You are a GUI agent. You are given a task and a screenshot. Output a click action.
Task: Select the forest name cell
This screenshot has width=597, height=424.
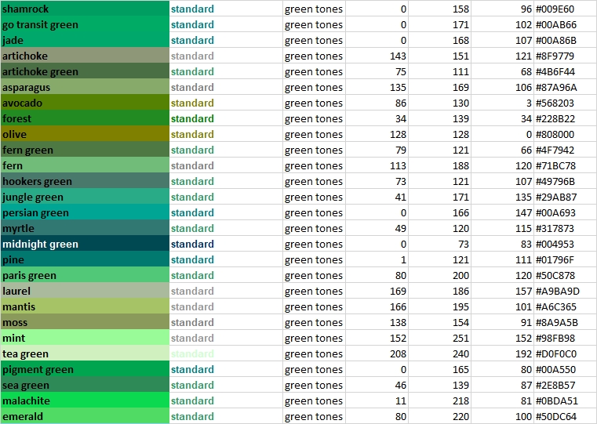(85, 118)
